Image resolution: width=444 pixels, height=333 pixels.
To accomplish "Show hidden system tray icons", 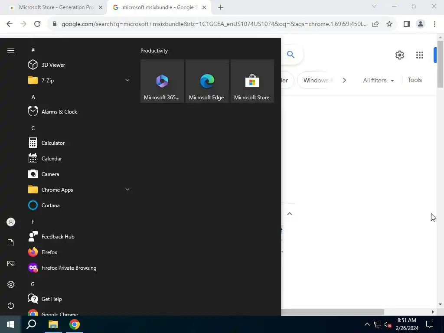I will coord(367,324).
